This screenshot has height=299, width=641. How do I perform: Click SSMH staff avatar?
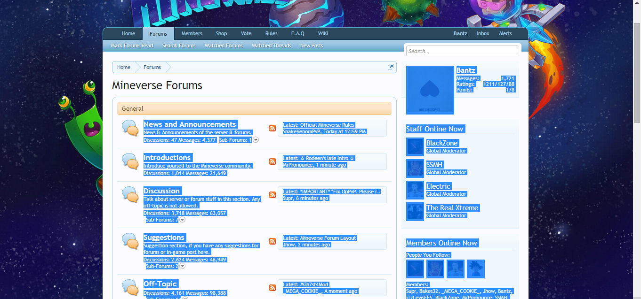point(415,169)
